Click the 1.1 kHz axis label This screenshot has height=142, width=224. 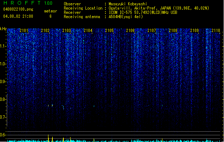pos(3,46)
